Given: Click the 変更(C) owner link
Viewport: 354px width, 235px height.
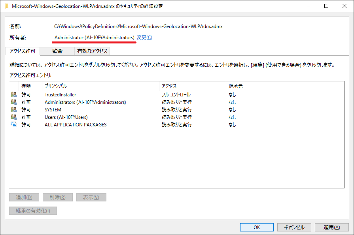Looking at the screenshot, I should (144, 38).
